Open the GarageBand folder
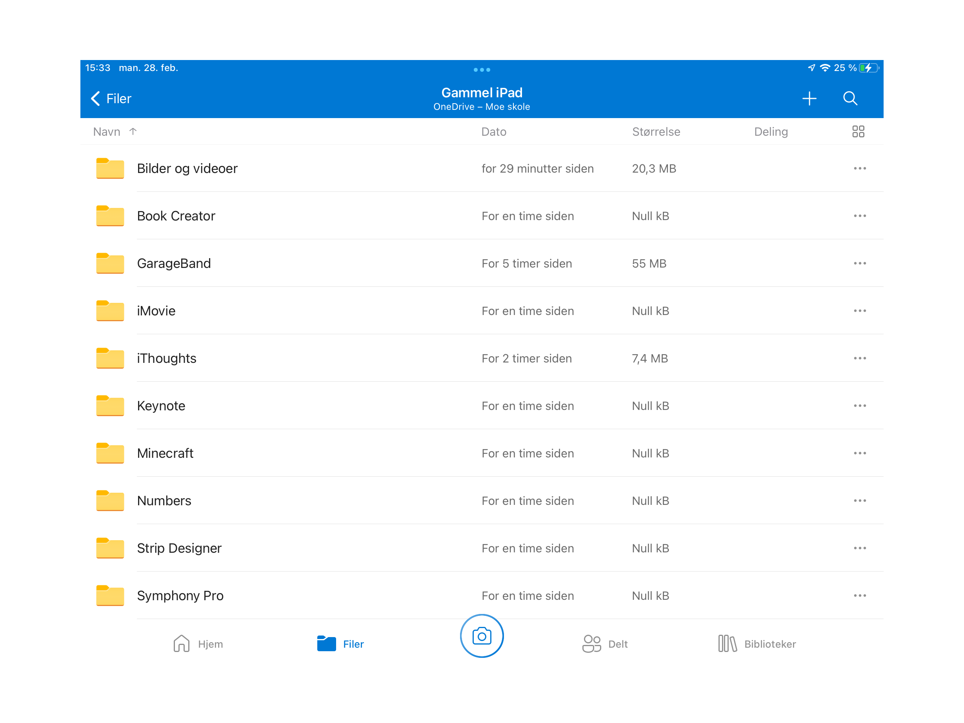Screen dimensions: 964x723 pyautogui.click(x=482, y=263)
